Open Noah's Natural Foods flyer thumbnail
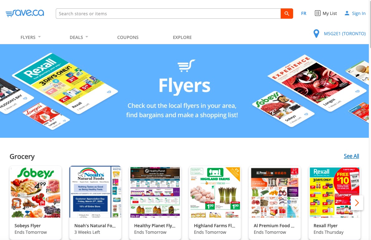Viewport: 371px width, 240px height. [95, 192]
